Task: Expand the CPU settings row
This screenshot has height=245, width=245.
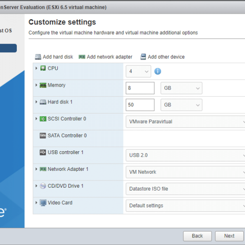Action: point(36,68)
